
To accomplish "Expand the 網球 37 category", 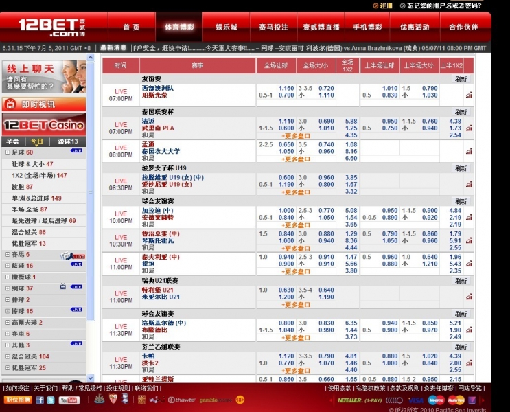I will [x=8, y=288].
